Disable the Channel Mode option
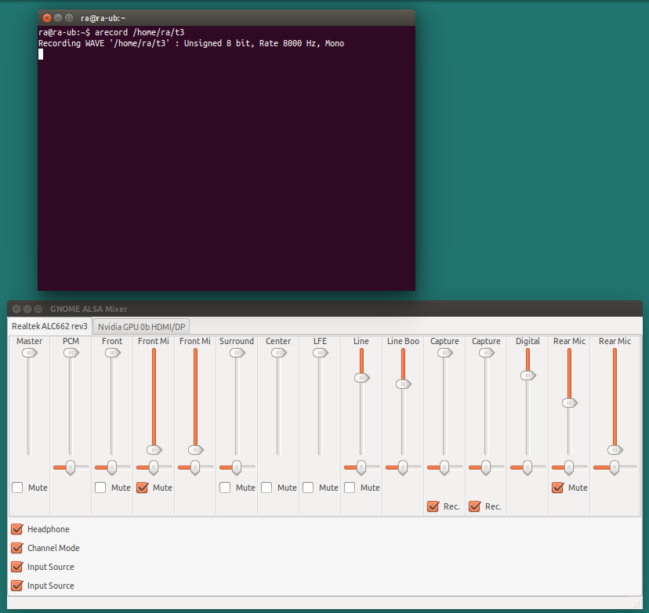Image resolution: width=649 pixels, height=613 pixels. pos(16,548)
